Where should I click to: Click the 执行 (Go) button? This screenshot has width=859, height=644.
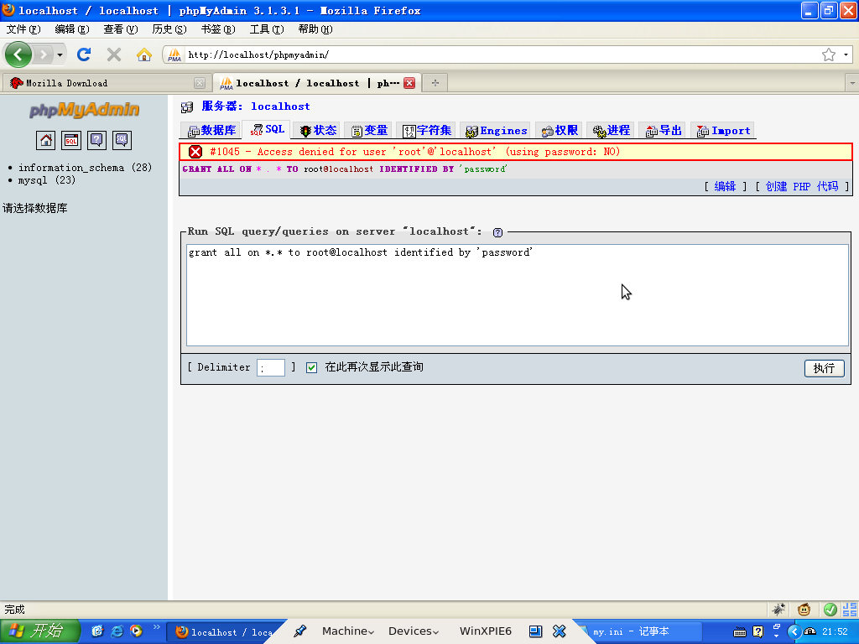click(x=824, y=368)
